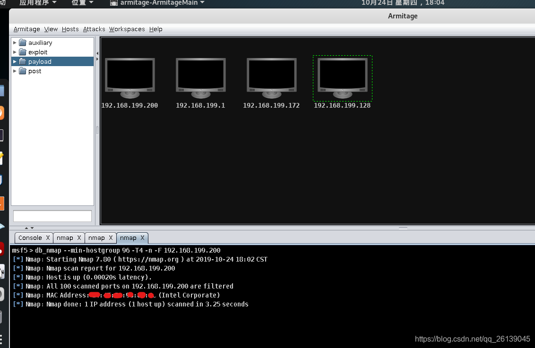Click the date and time in top bar

[x=403, y=3]
